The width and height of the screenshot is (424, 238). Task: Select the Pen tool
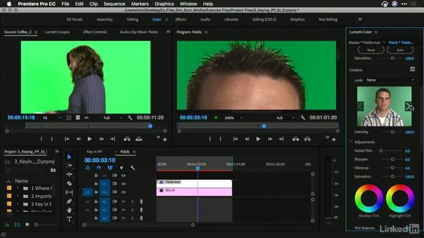tap(69, 201)
